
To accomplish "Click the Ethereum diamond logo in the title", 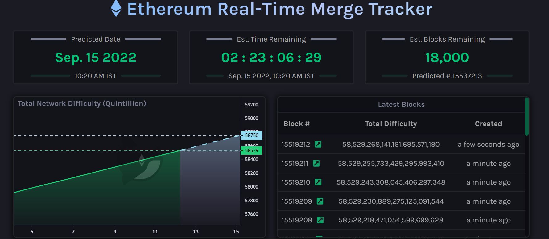I will coord(116,9).
